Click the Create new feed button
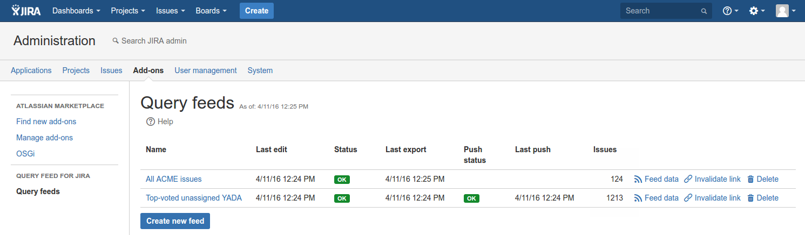The width and height of the screenshot is (805, 235). 175,221
